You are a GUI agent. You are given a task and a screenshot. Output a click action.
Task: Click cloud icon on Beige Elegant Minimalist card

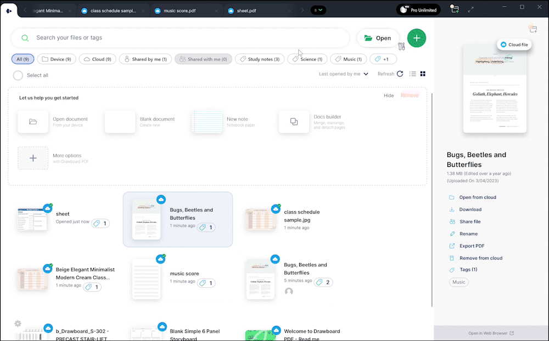click(x=48, y=269)
